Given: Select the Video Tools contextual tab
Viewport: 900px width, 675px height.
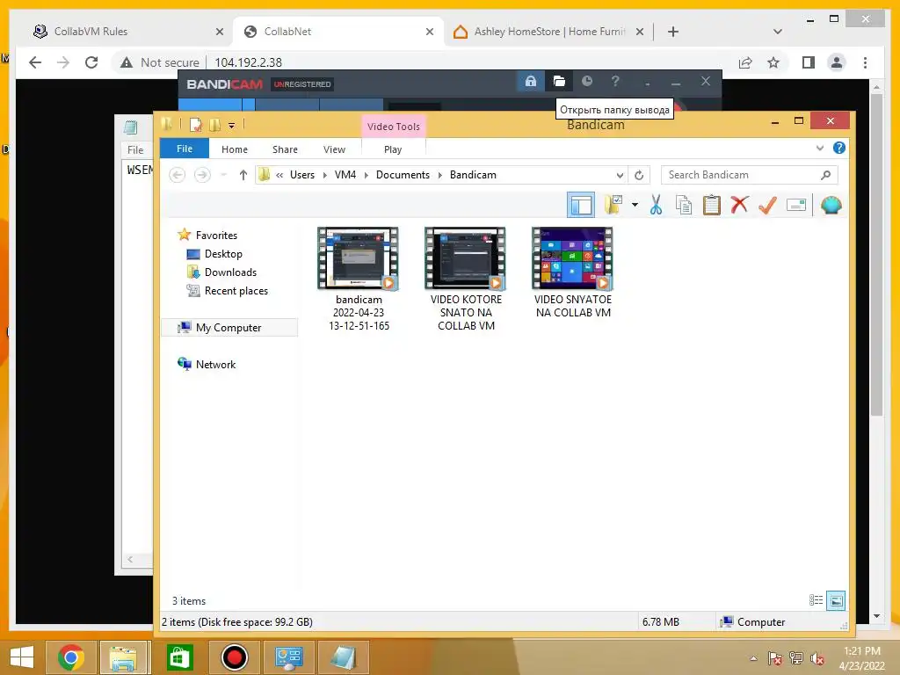Looking at the screenshot, I should (x=394, y=127).
